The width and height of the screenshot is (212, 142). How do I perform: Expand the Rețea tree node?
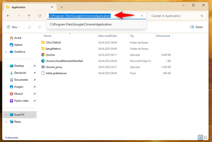[6, 122]
